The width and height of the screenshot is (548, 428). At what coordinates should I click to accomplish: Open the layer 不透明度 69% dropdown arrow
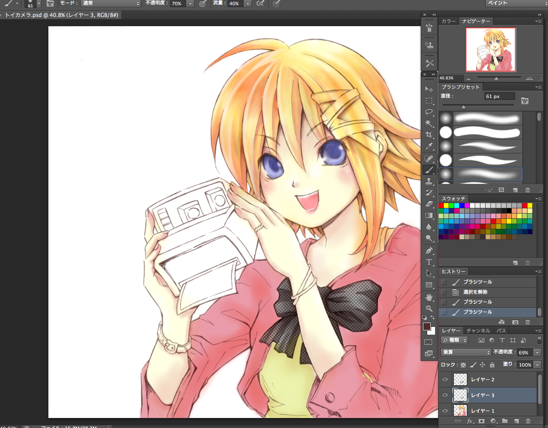pos(537,353)
